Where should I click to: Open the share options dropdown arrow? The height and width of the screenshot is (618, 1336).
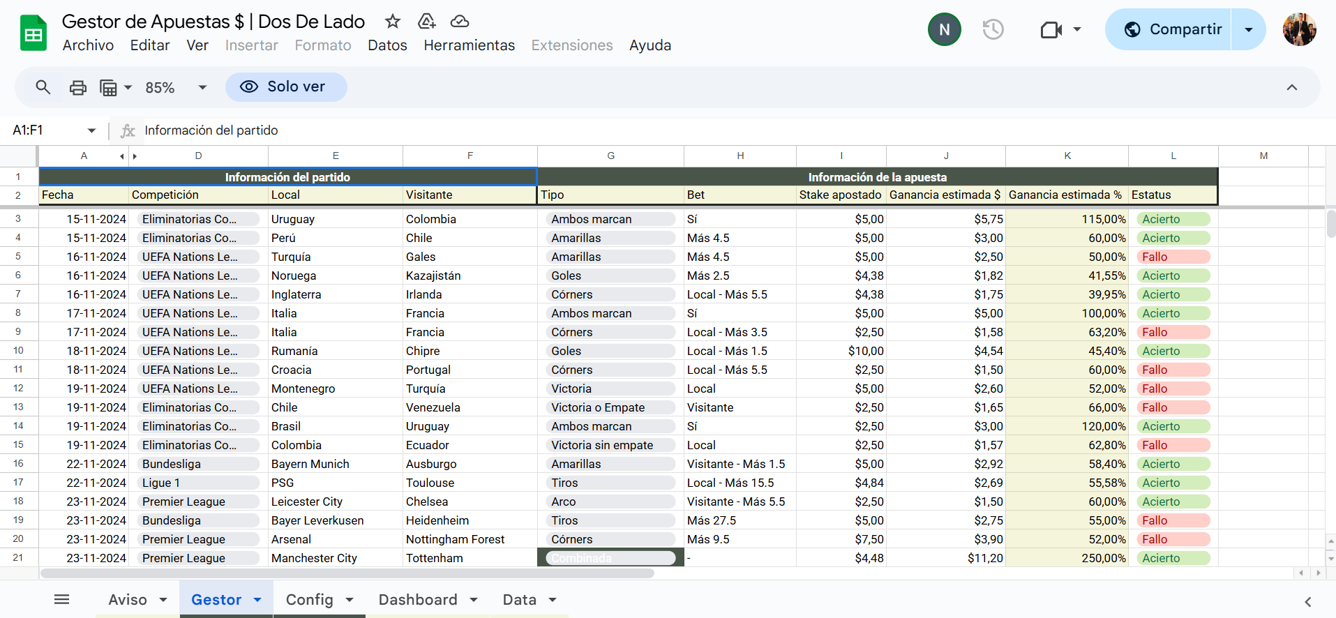pos(1249,29)
